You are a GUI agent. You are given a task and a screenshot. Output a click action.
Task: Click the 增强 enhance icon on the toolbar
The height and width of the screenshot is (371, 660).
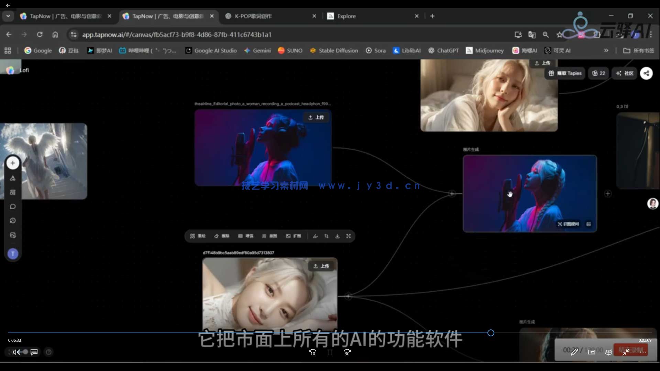pos(246,236)
